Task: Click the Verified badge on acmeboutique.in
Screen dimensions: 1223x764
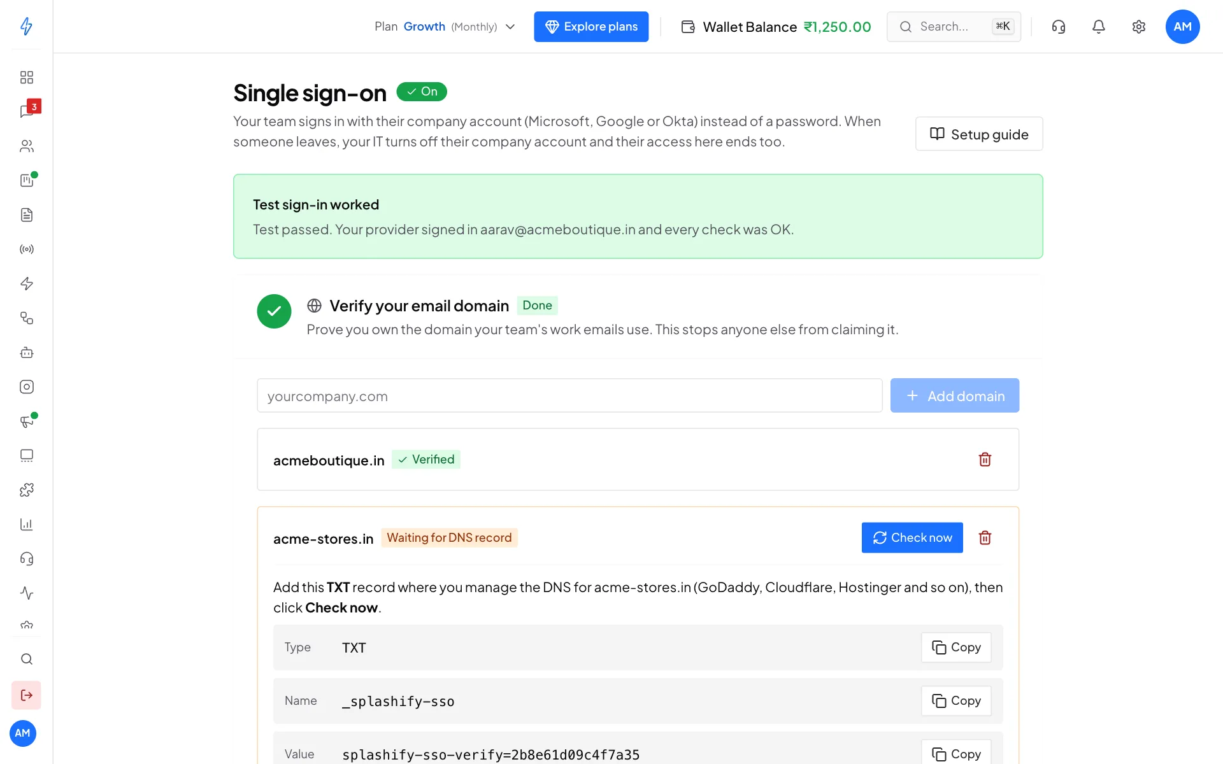Action: point(426,460)
